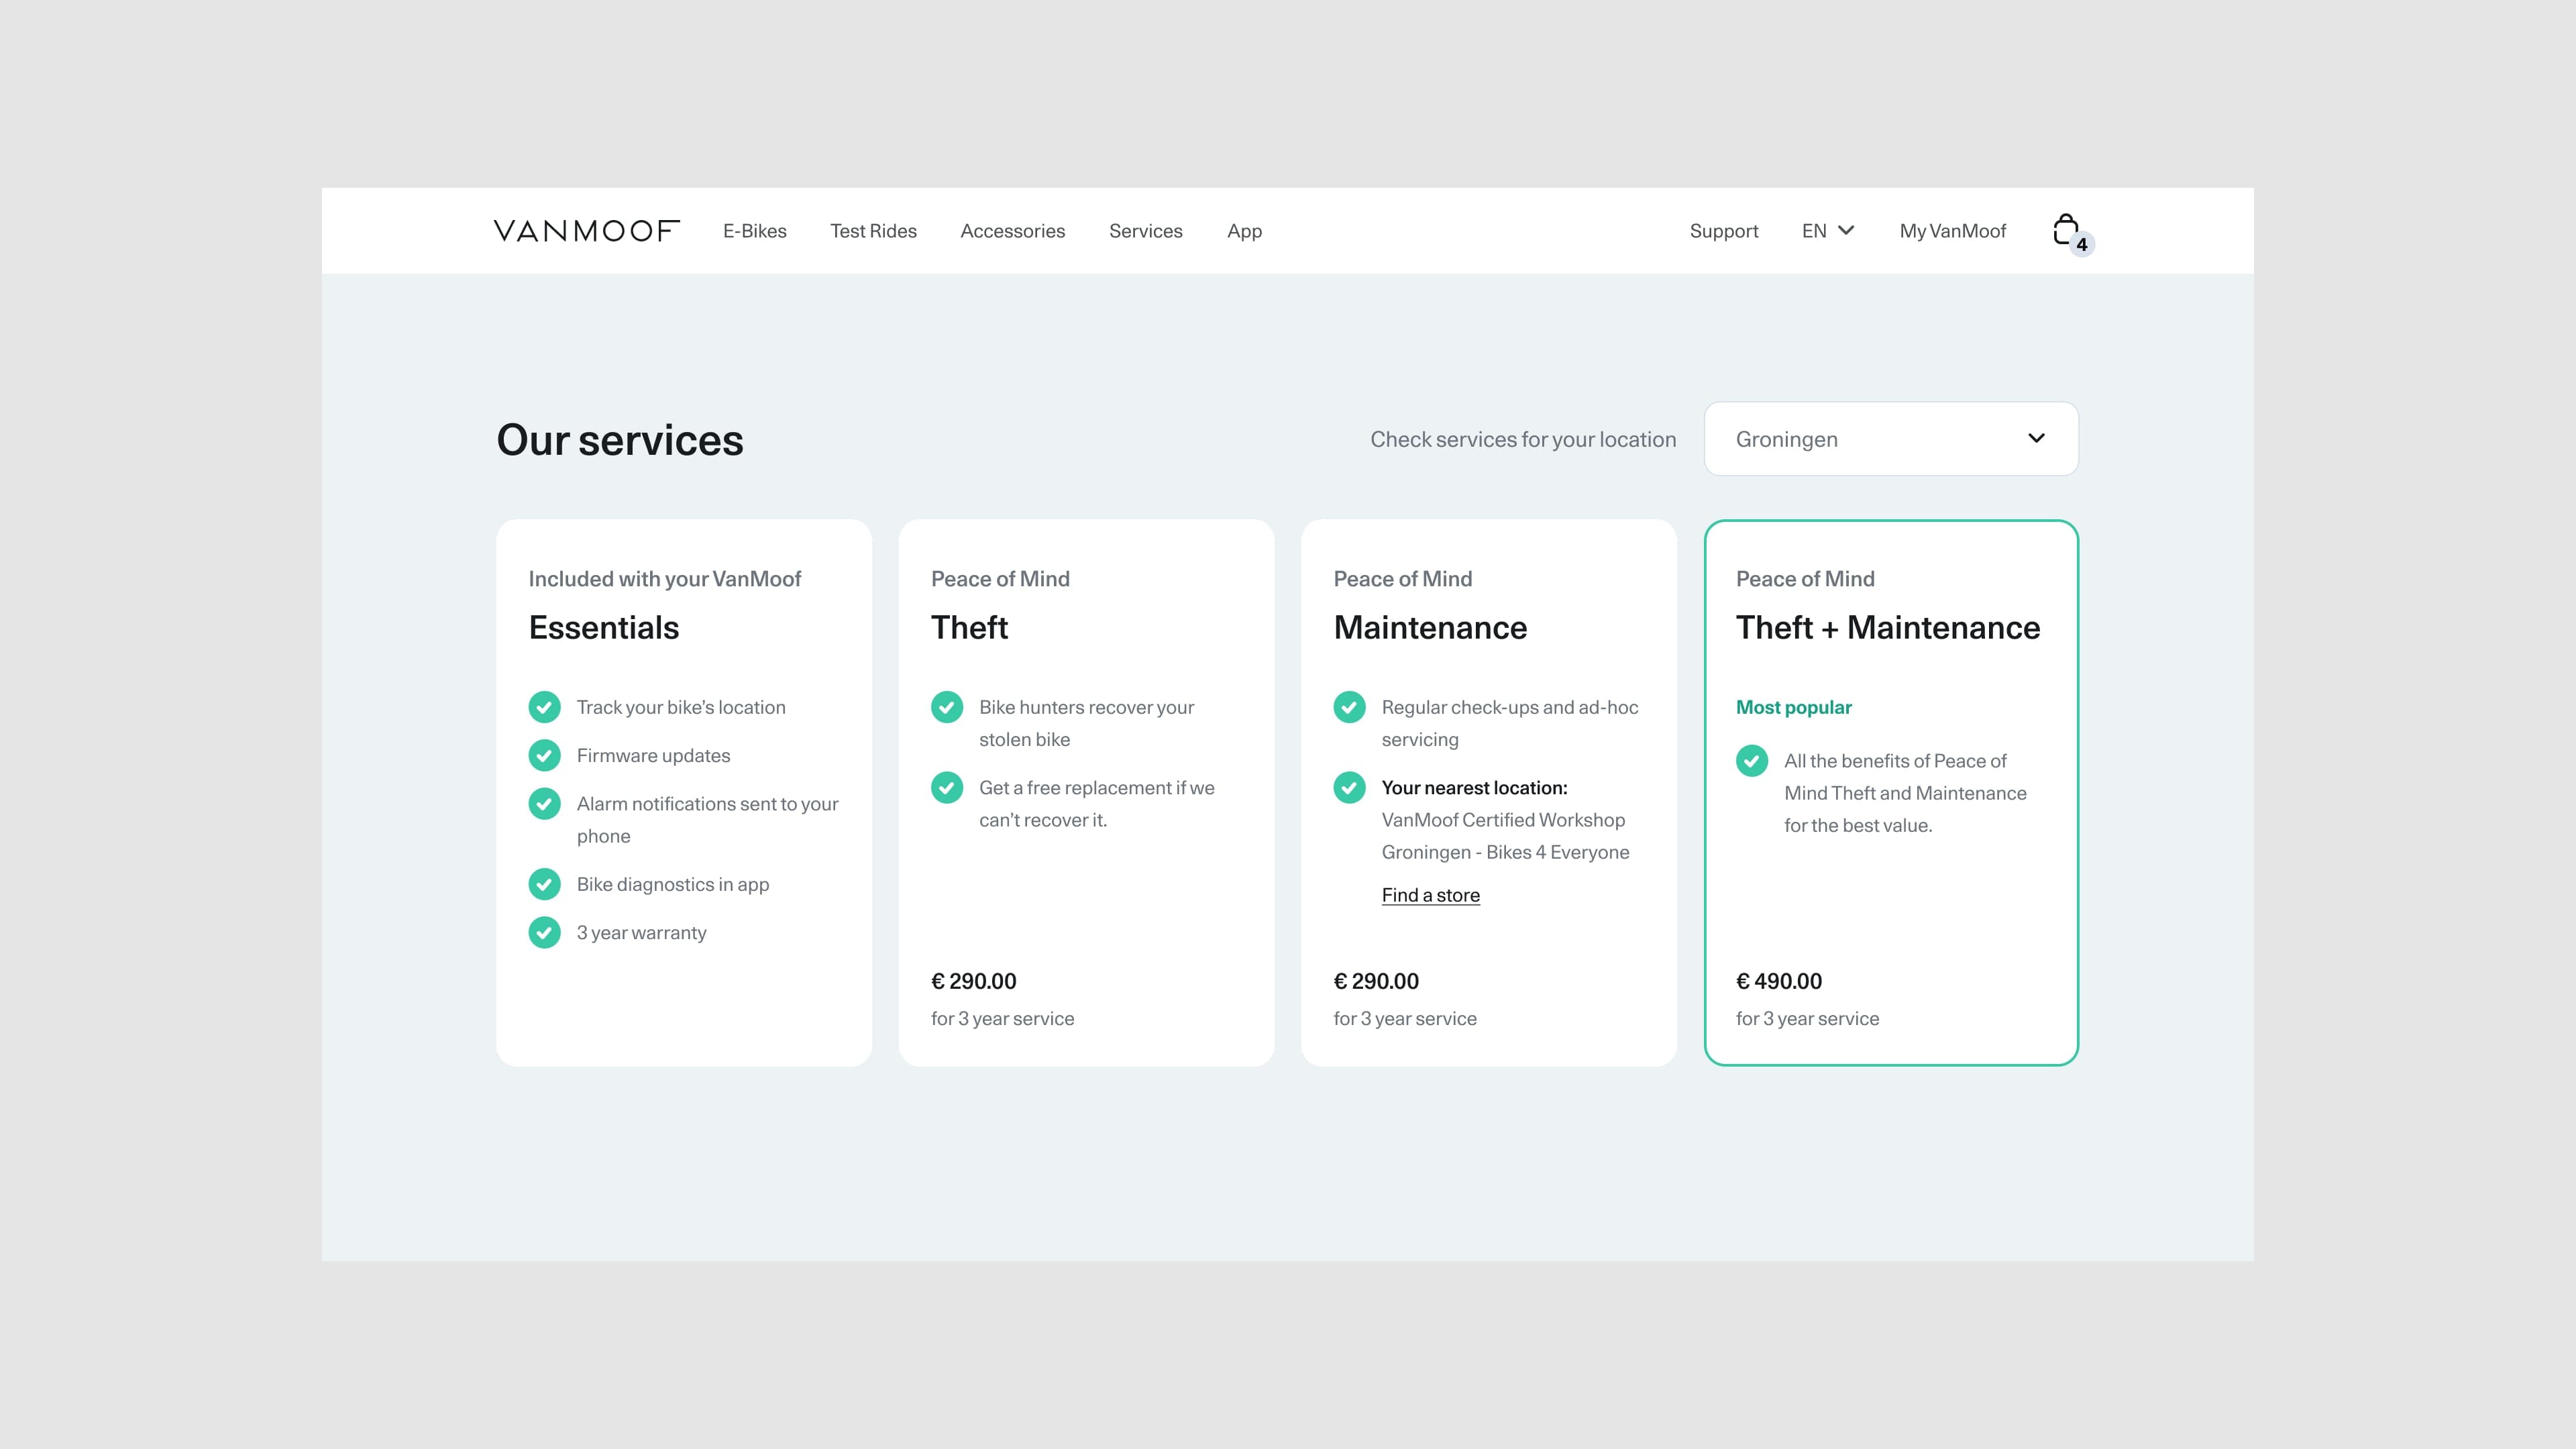Click checkmark beside Your nearest location
Viewport: 2576px width, 1449px height.
point(1349,787)
